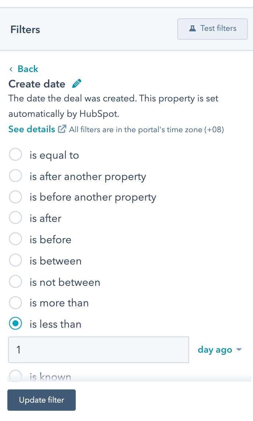Screen dimensions: 253x421
Task: Click the flask icon on Test filters
Action: (193, 29)
